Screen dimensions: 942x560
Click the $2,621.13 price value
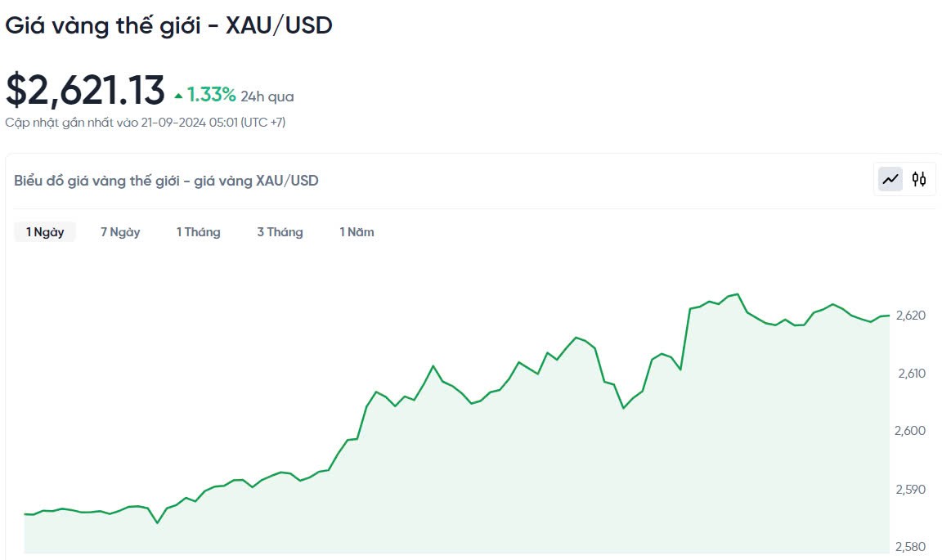point(85,90)
